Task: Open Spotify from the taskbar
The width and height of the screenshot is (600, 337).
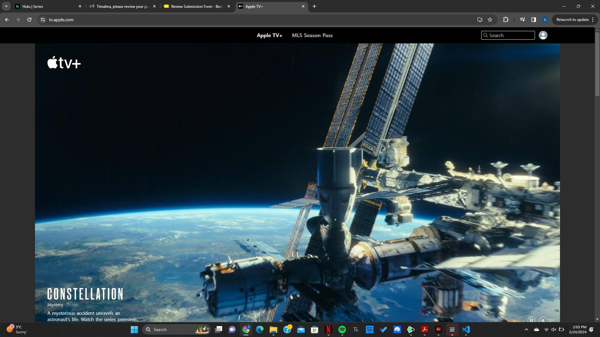Action: [x=342, y=330]
